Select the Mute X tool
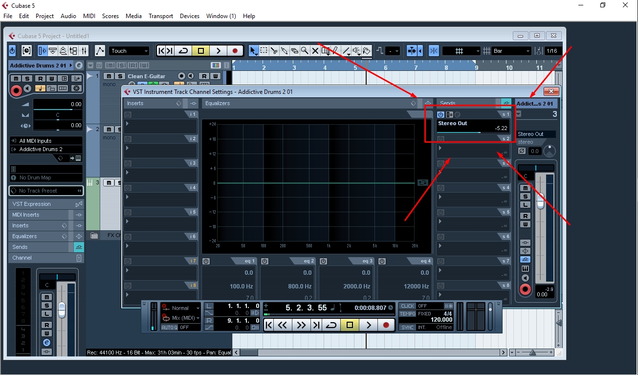The width and height of the screenshot is (638, 375). click(315, 51)
